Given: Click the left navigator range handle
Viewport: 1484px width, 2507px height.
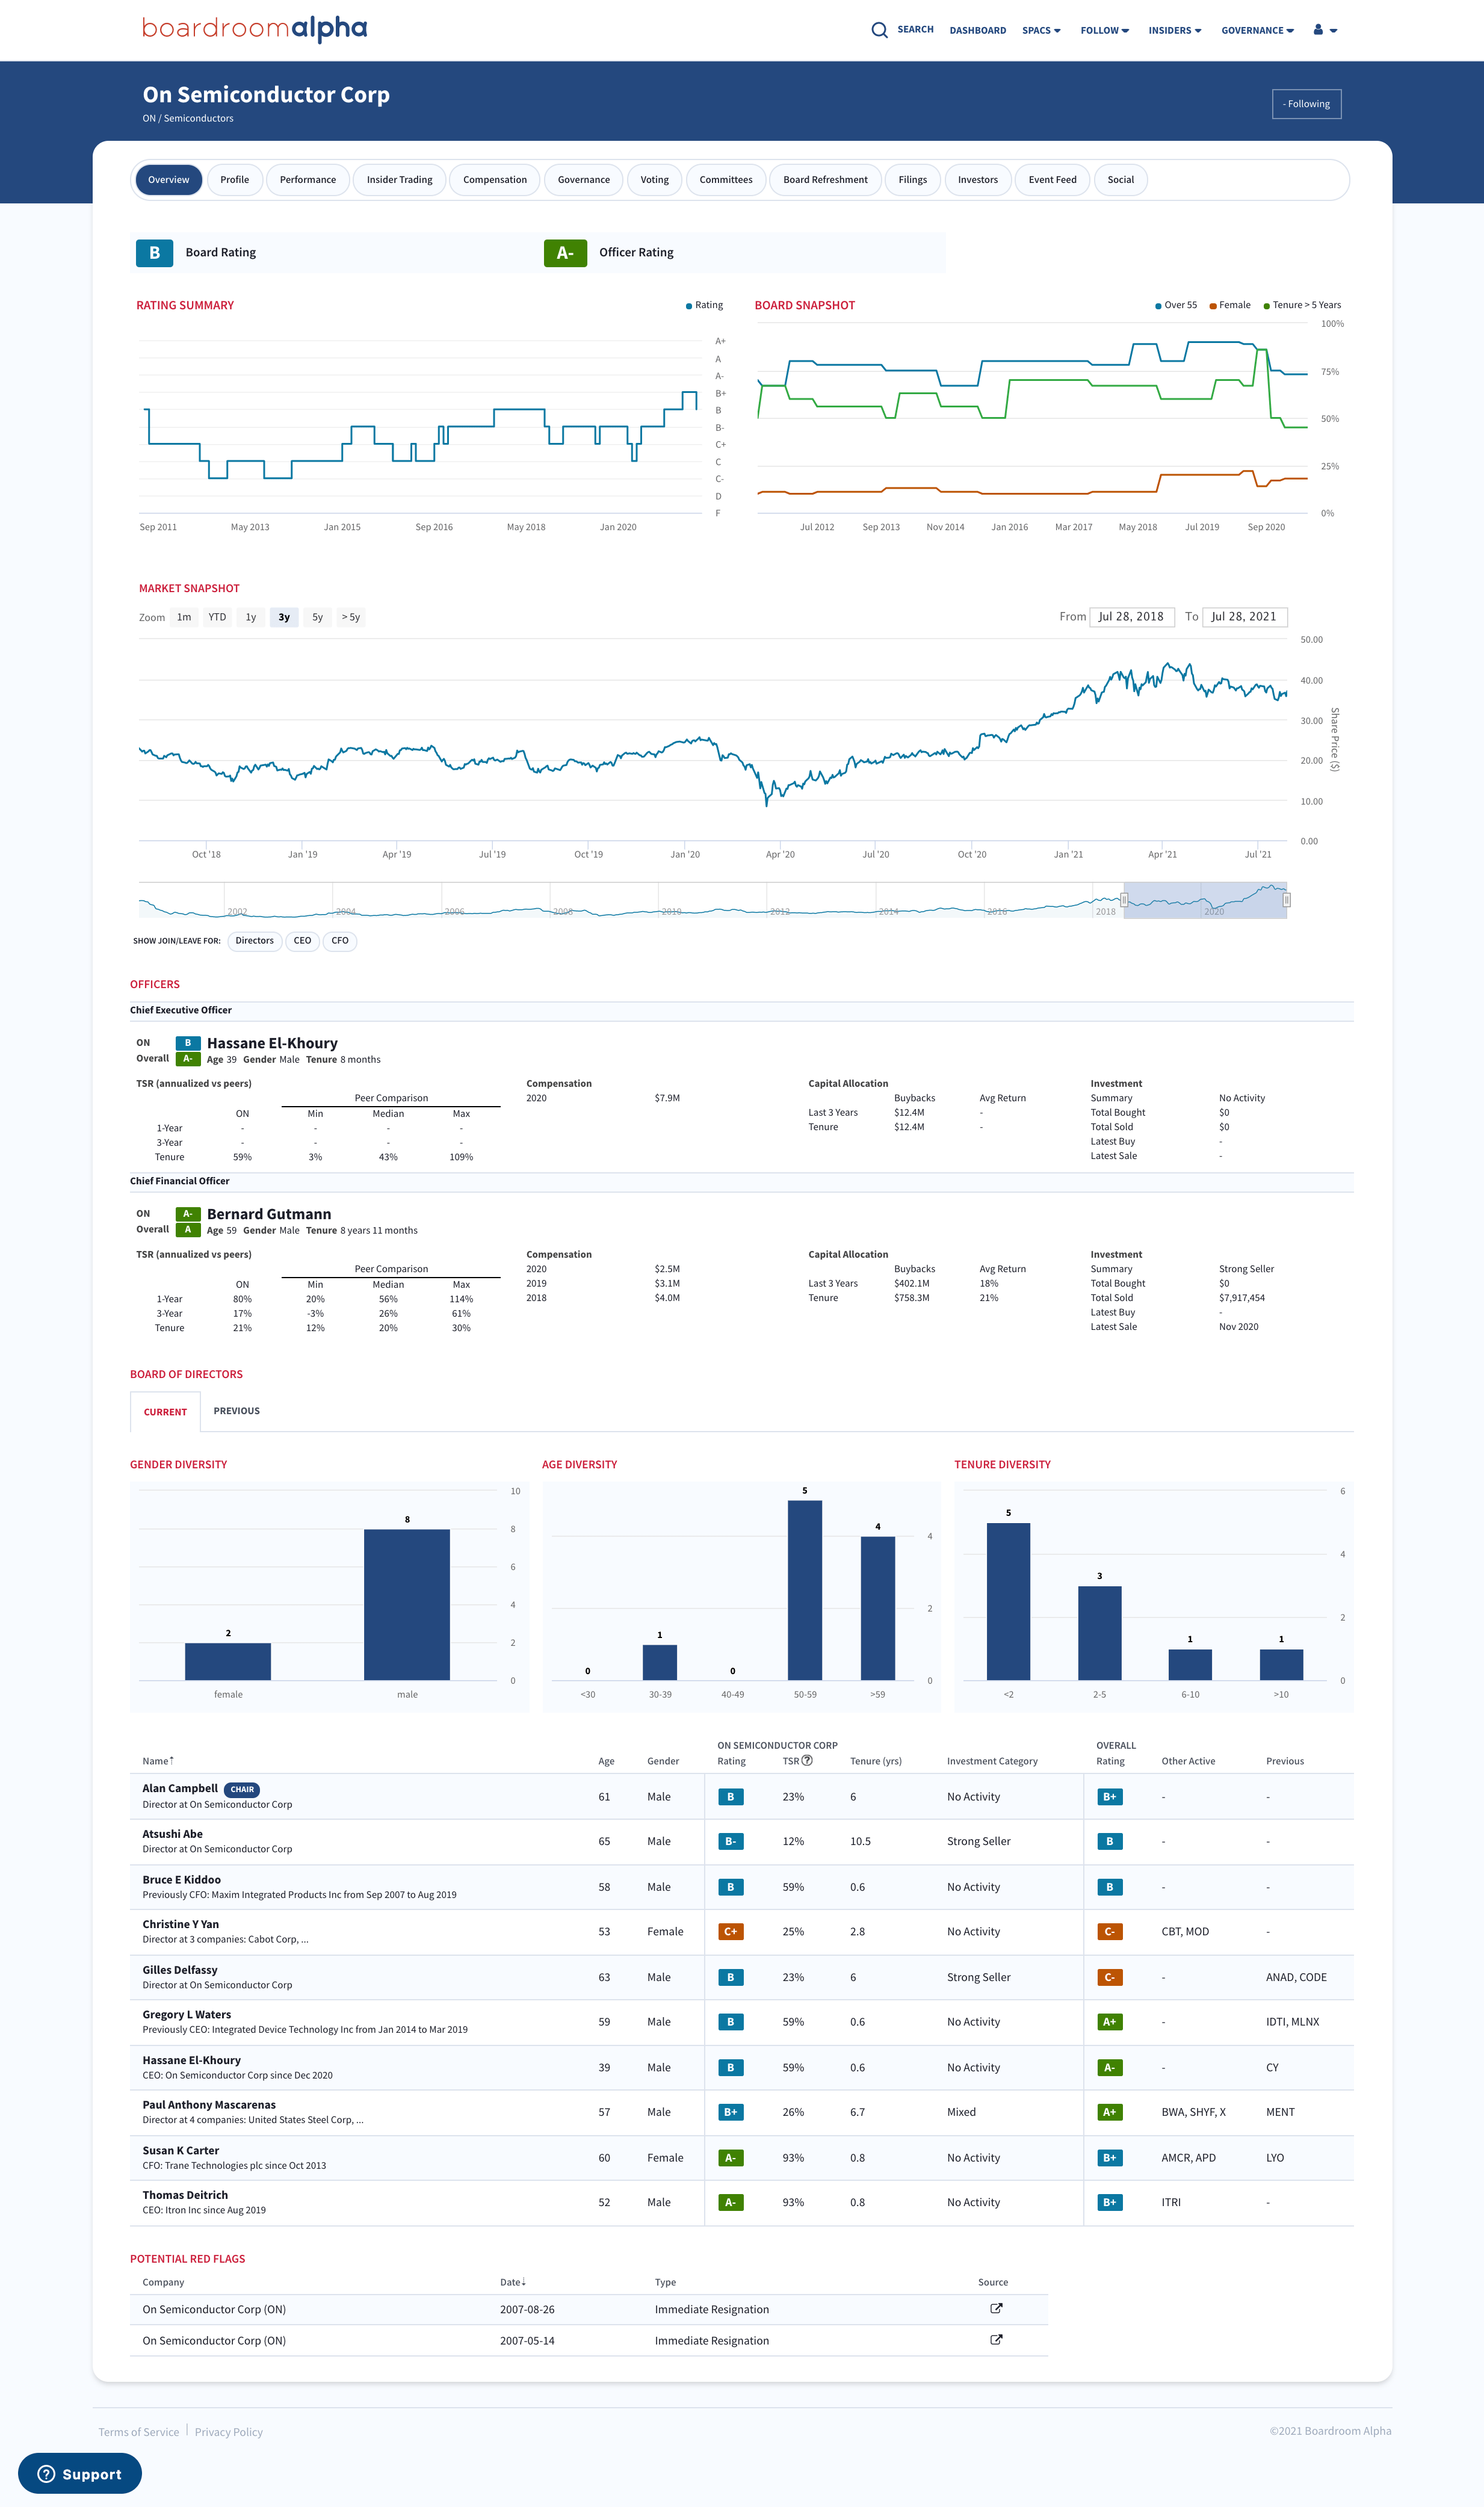Looking at the screenshot, I should point(1124,900).
